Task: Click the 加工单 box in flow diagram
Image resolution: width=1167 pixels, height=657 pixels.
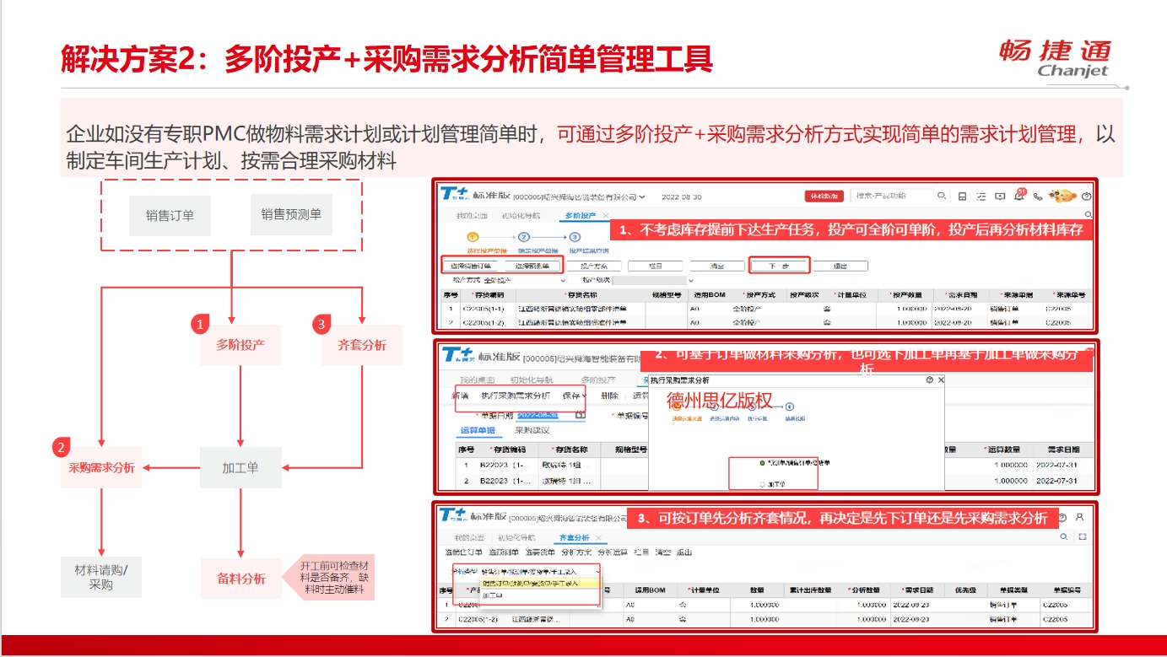Action: tap(240, 467)
